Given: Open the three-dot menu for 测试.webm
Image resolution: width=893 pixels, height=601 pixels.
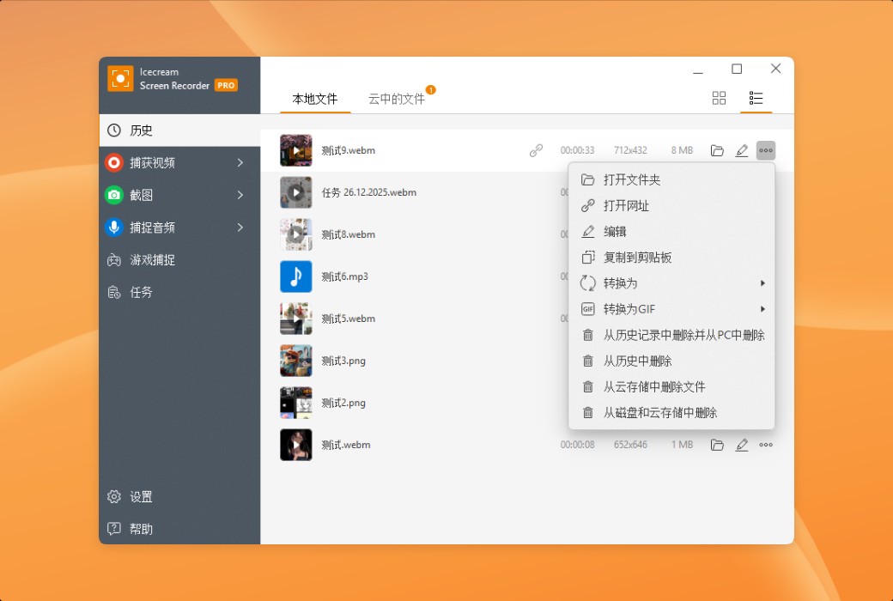Looking at the screenshot, I should tap(766, 445).
